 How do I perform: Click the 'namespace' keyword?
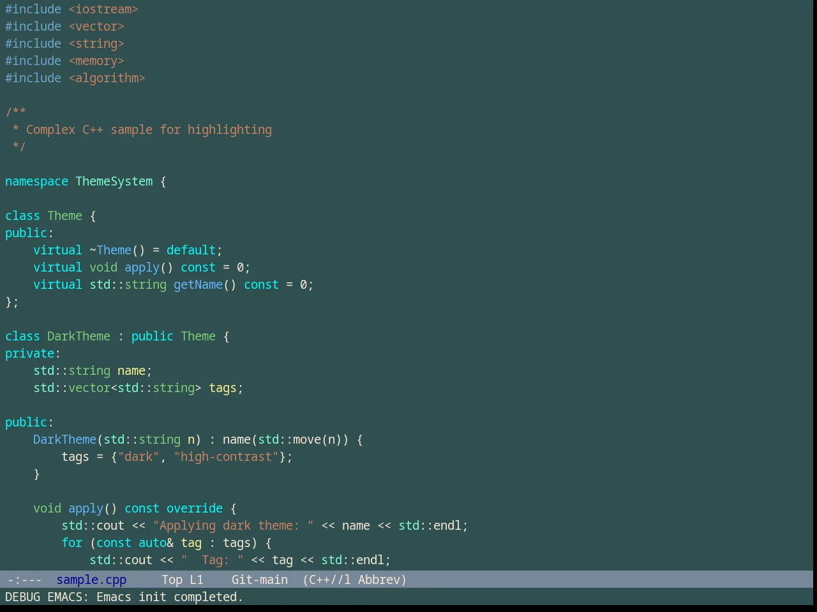pyautogui.click(x=36, y=181)
